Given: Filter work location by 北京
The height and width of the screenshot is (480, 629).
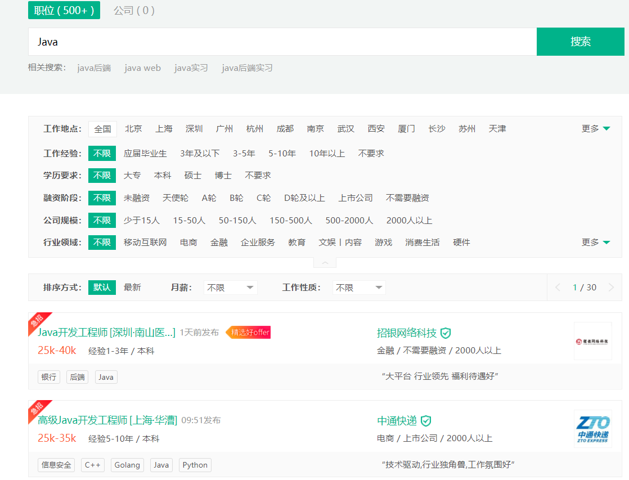Looking at the screenshot, I should [x=133, y=129].
